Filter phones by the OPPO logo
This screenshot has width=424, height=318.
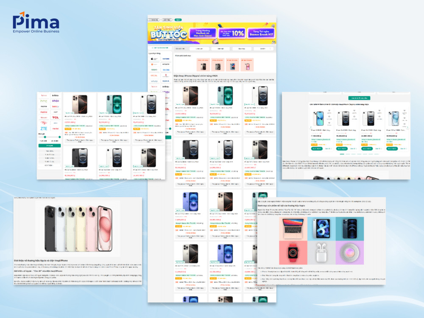point(154,69)
